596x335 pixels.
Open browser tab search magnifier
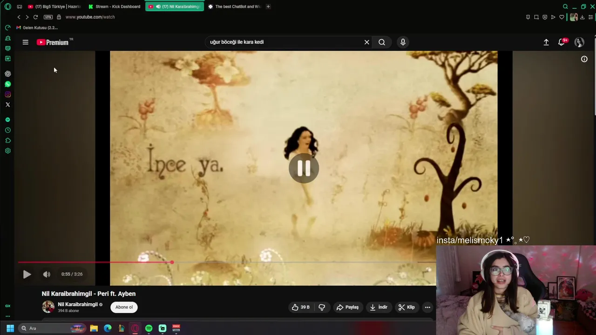(565, 7)
